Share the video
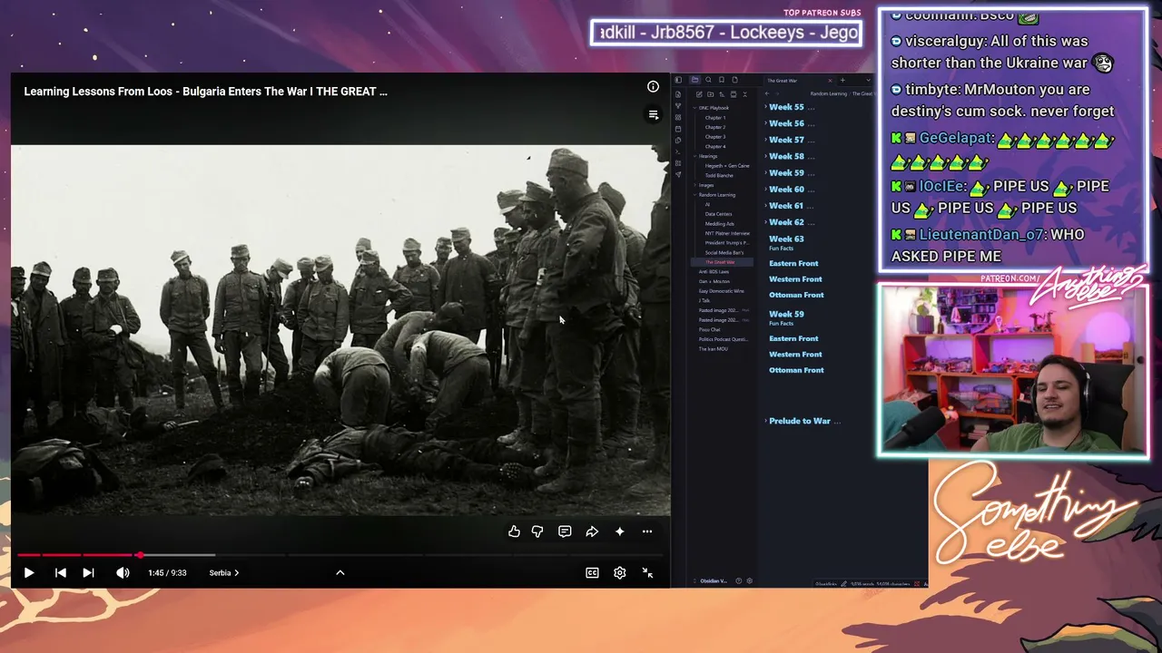Viewport: 1162px width, 653px height. coord(592,531)
